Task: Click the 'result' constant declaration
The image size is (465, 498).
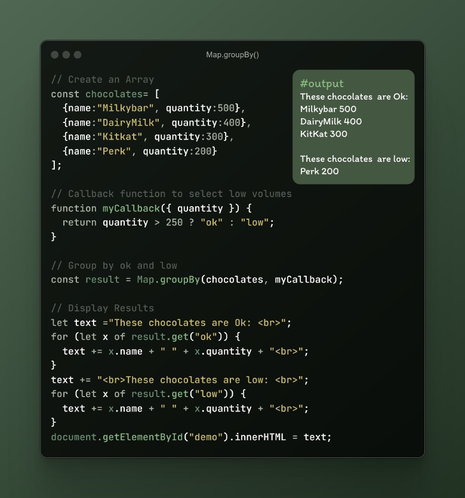Action: coord(102,280)
